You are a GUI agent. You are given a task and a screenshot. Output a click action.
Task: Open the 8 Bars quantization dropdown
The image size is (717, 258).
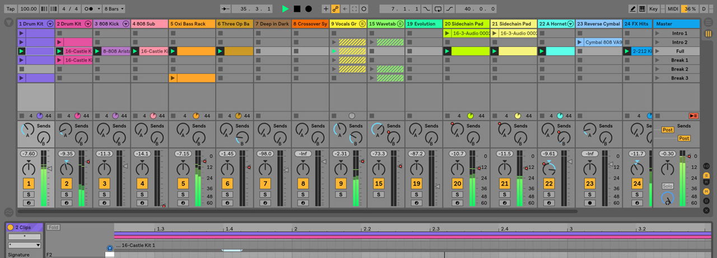click(x=115, y=9)
